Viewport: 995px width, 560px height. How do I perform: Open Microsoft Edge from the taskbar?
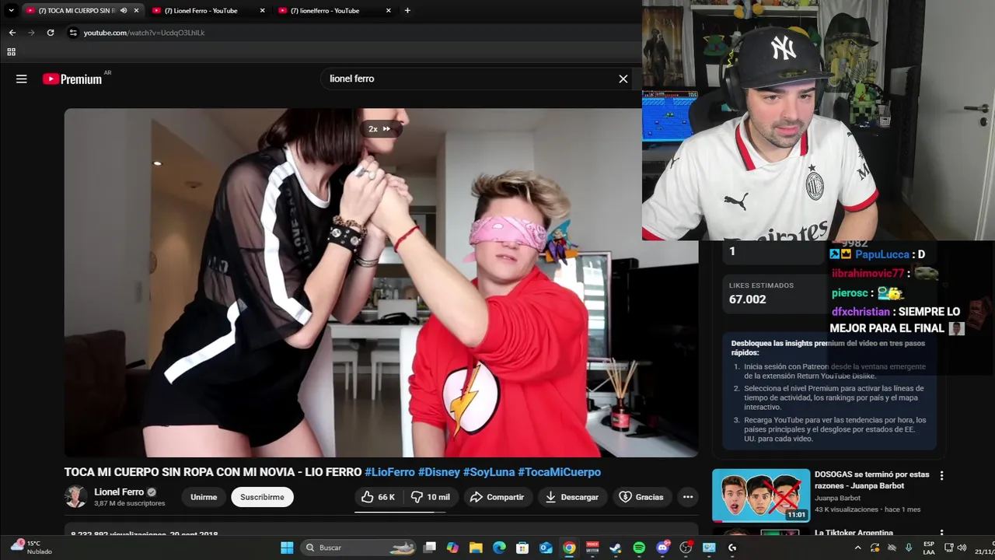point(499,548)
